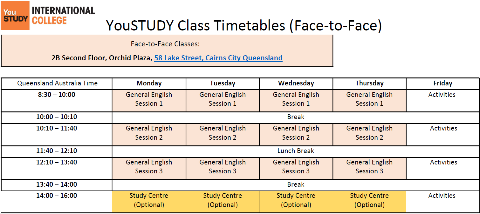Select Wednesday's General English Session 3 cell

[x=296, y=167]
